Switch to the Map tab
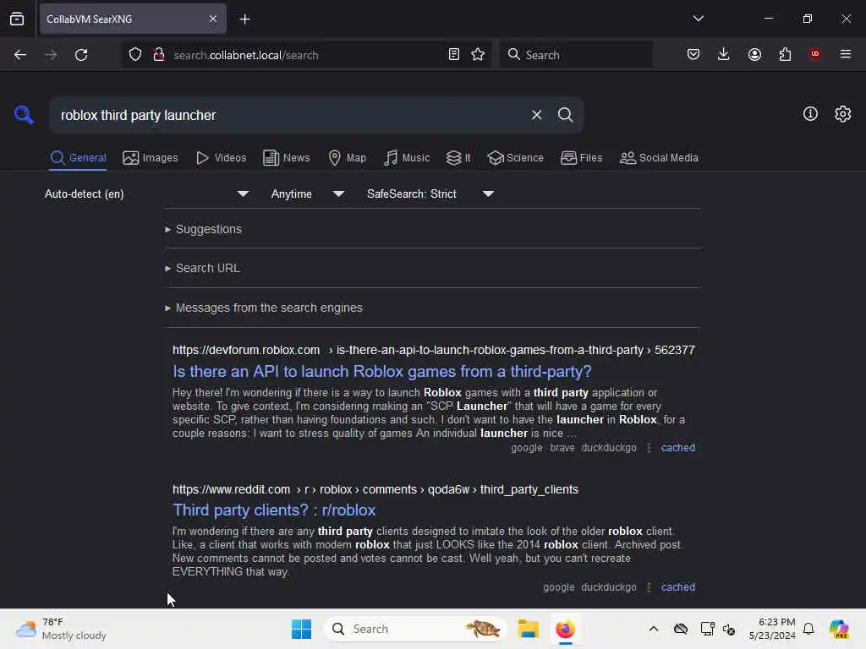 347,158
